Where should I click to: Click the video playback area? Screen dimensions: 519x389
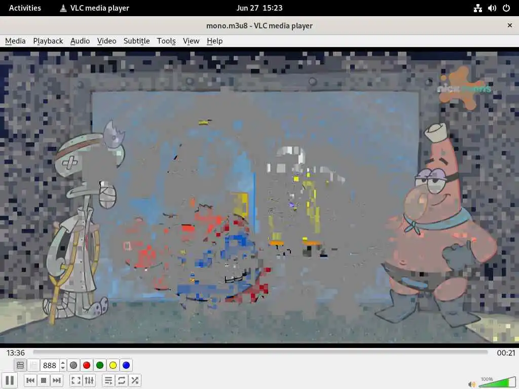click(259, 197)
